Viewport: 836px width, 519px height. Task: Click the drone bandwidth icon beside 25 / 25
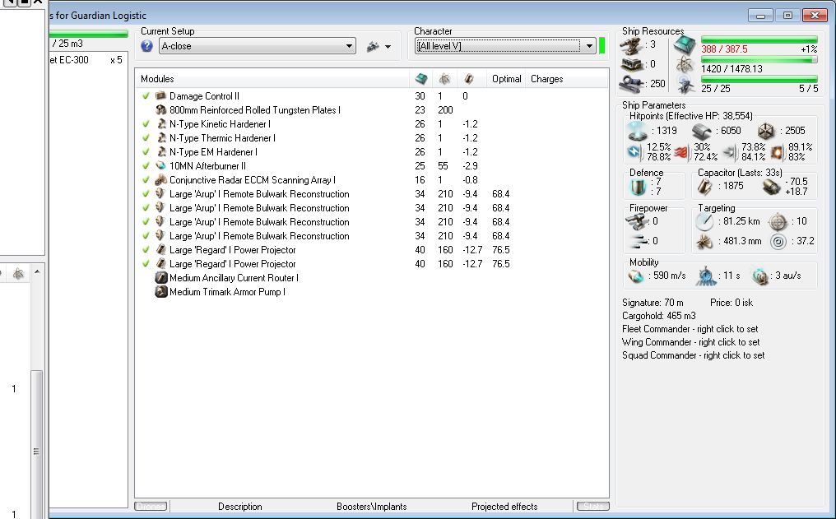coord(685,84)
